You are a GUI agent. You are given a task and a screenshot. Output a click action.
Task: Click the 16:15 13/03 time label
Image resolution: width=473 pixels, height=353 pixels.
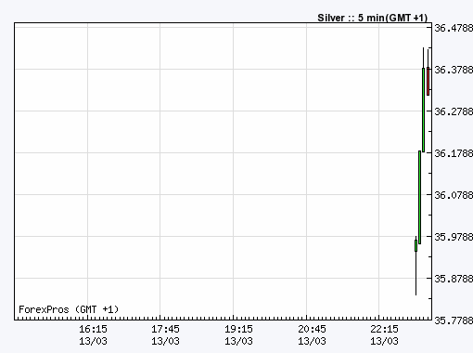[x=93, y=334]
